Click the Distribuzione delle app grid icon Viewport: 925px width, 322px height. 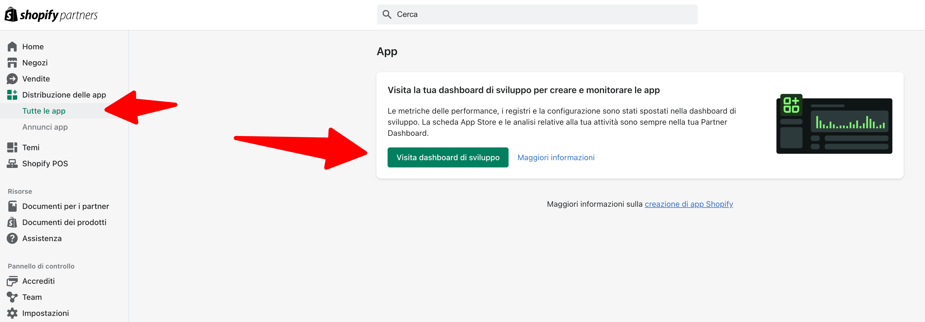(12, 95)
